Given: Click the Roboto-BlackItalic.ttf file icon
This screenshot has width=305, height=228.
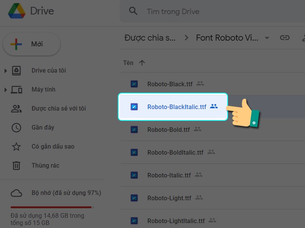Looking at the screenshot, I should (x=134, y=107).
